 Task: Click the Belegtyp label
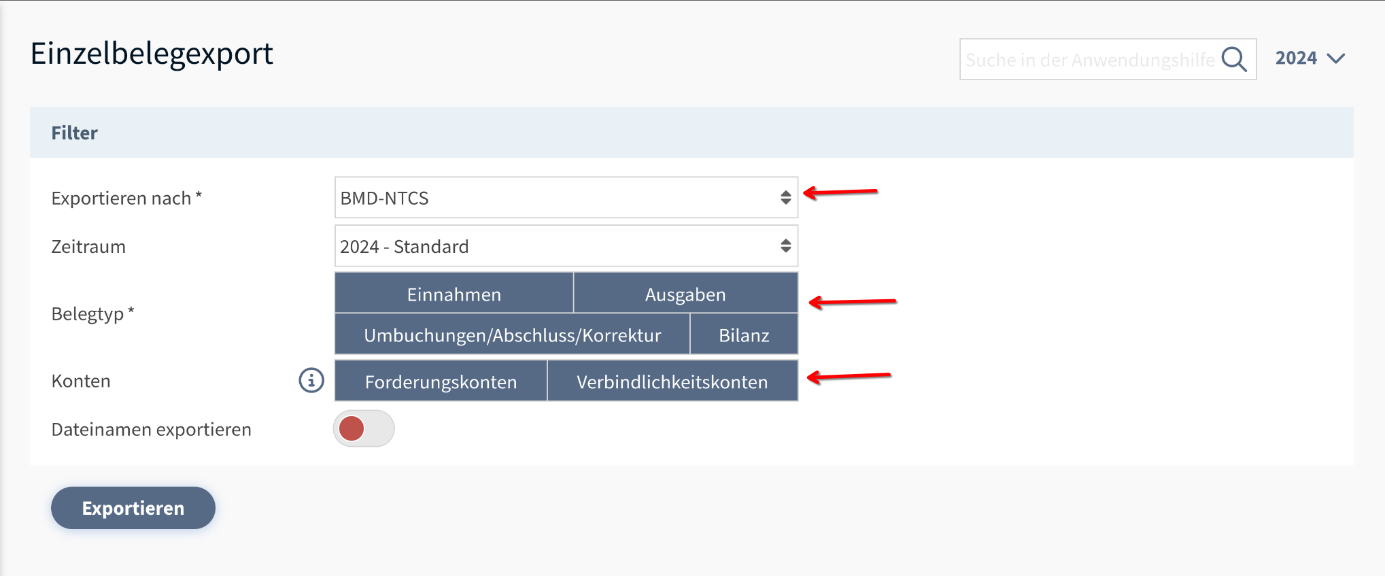point(93,314)
